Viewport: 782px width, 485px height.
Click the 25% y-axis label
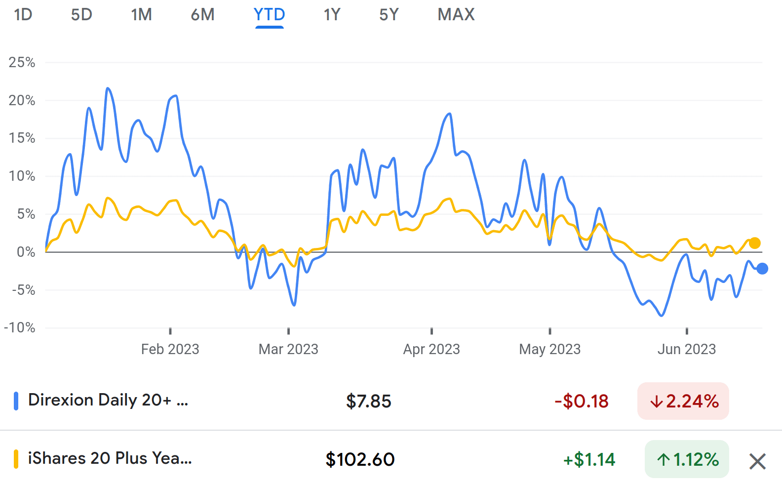22,62
